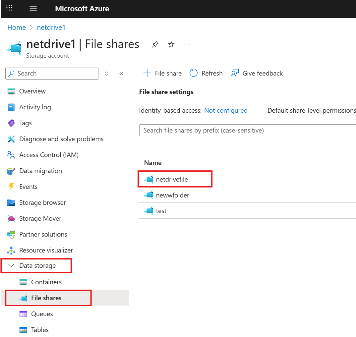Click the netdrivefile share icon
The height and width of the screenshot is (337, 356).
[x=148, y=179]
